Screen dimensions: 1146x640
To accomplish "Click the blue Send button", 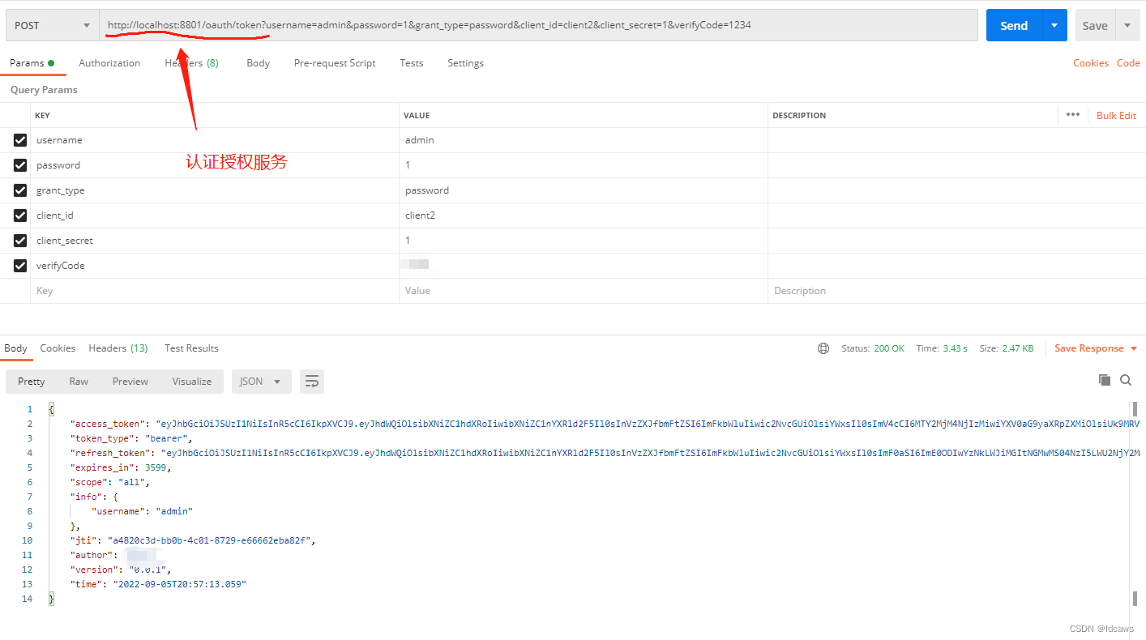I will point(1014,25).
